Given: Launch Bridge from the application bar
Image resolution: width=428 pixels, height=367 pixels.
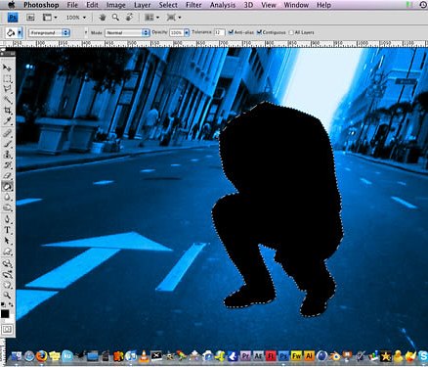Looking at the screenshot, I should [x=30, y=18].
